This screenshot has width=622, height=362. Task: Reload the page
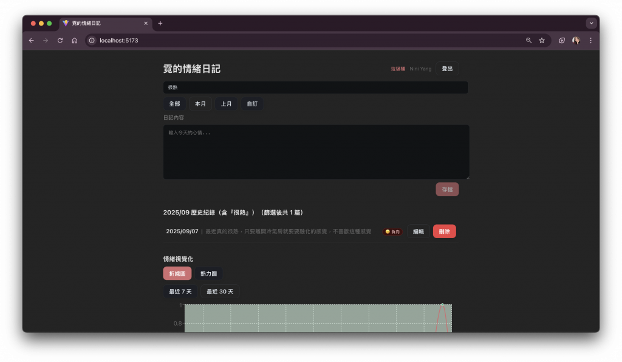click(x=60, y=41)
